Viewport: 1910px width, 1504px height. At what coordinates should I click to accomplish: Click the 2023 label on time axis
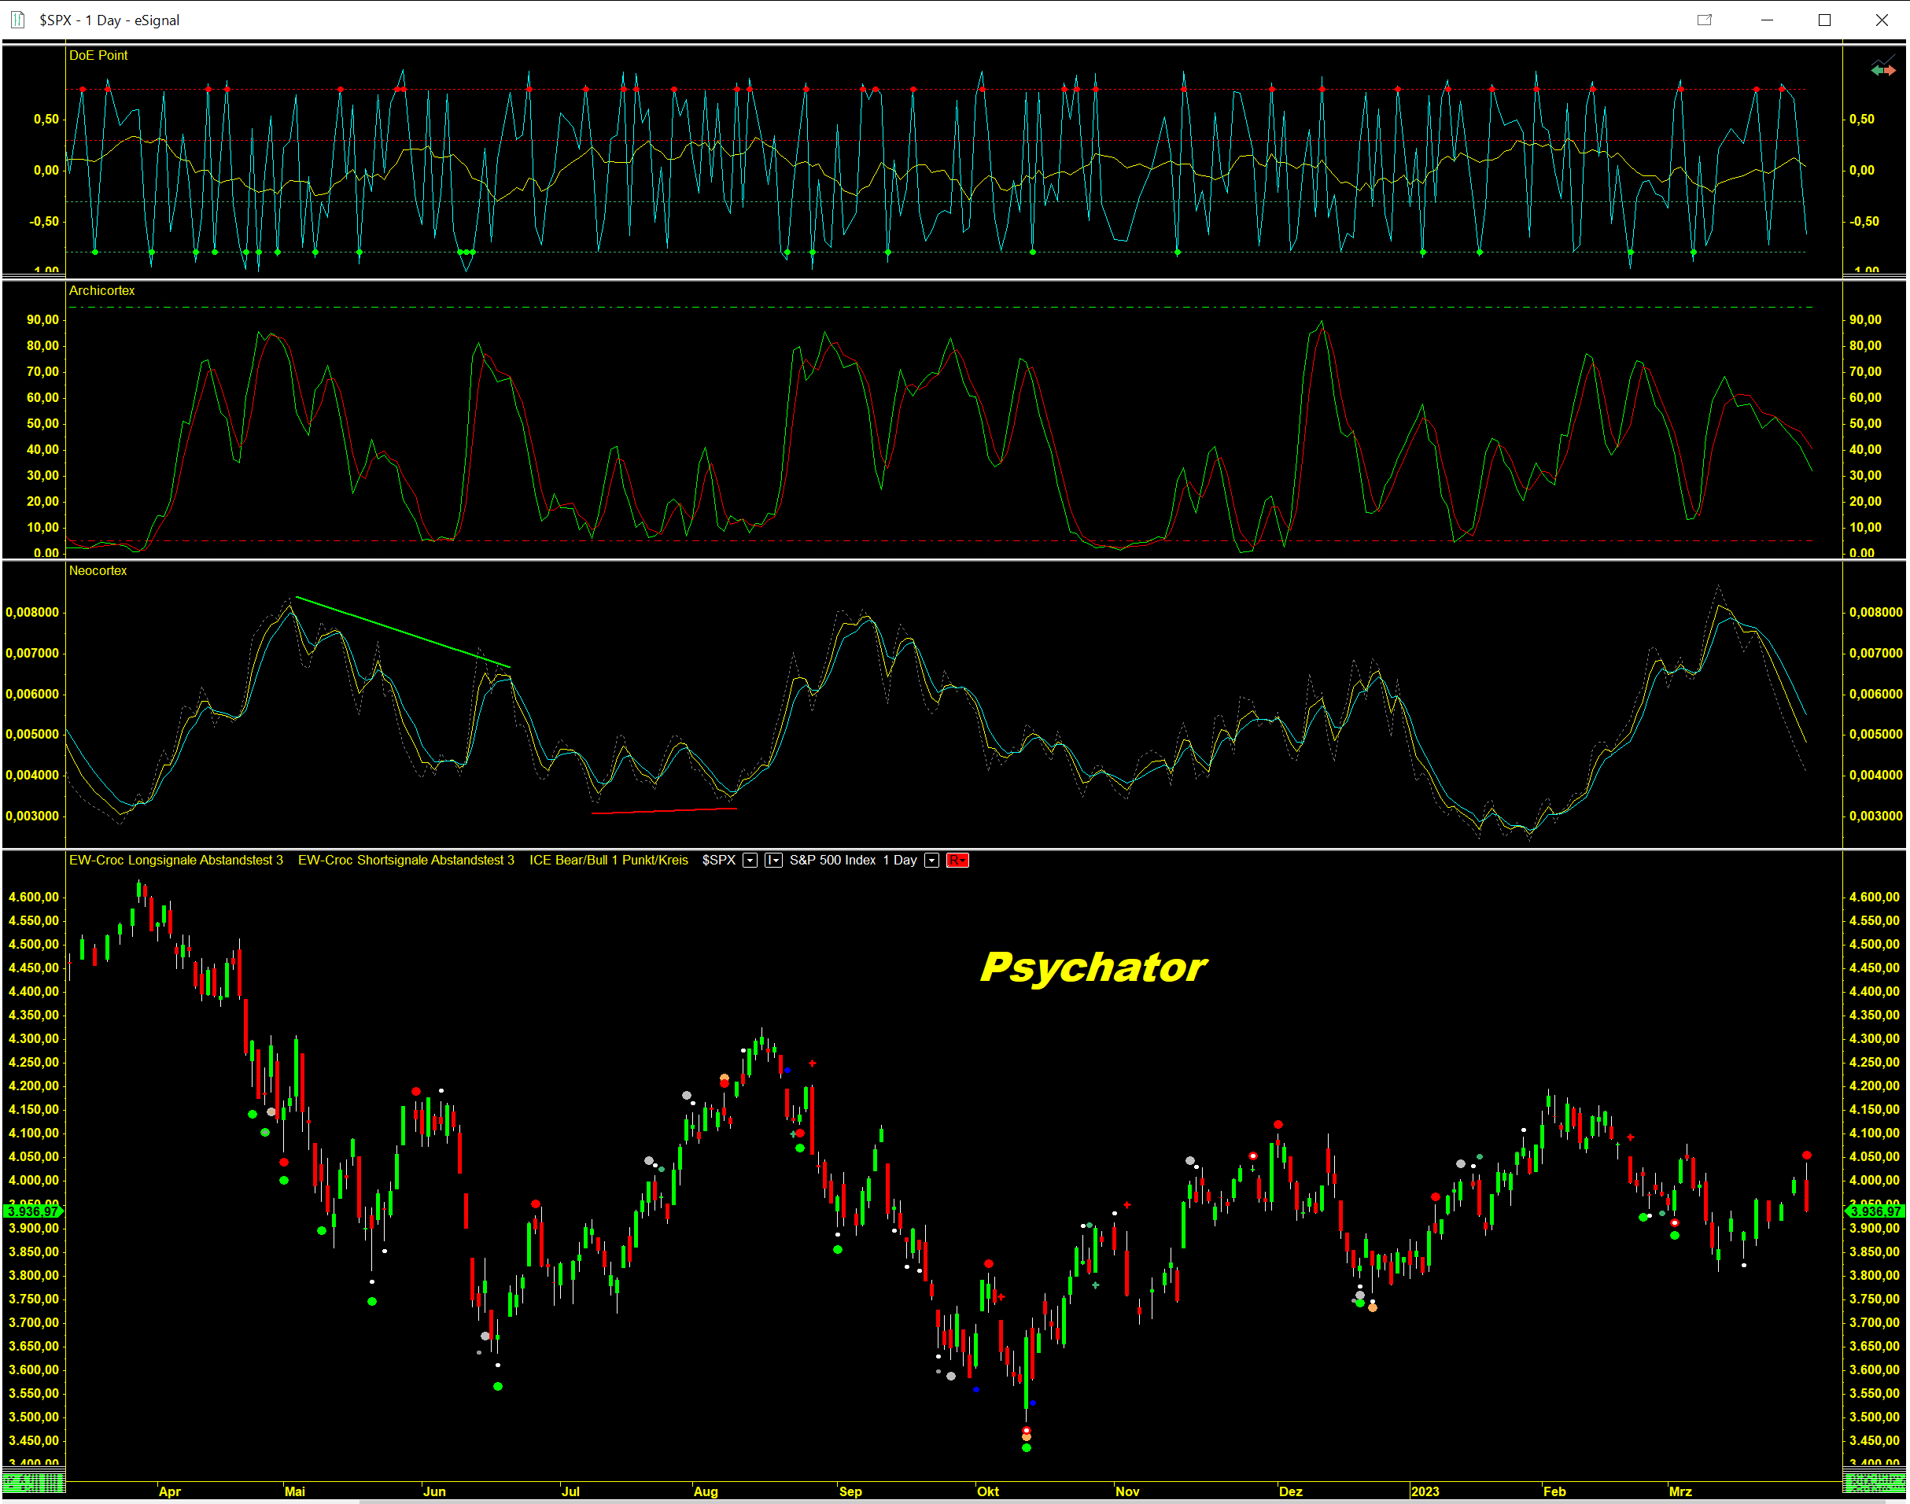pos(1424,1491)
